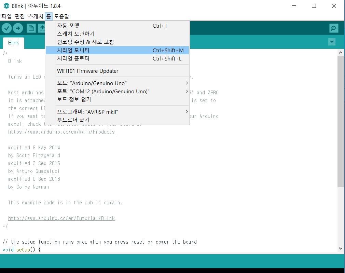
Task: Open 시리얼 모니터 from the menu
Action: (x=117, y=50)
